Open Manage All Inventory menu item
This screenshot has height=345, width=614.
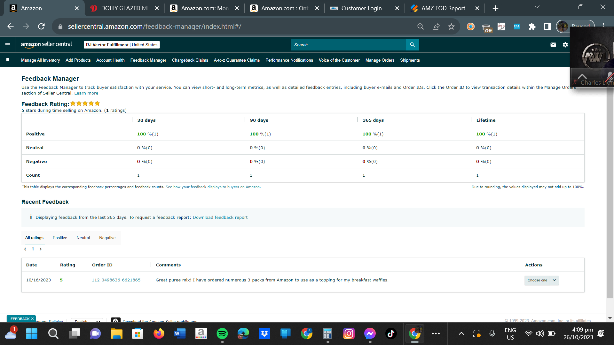40,60
